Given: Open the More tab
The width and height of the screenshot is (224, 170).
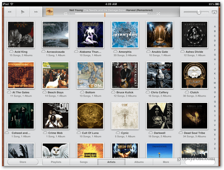Looking at the screenshot, I should coord(166,162).
